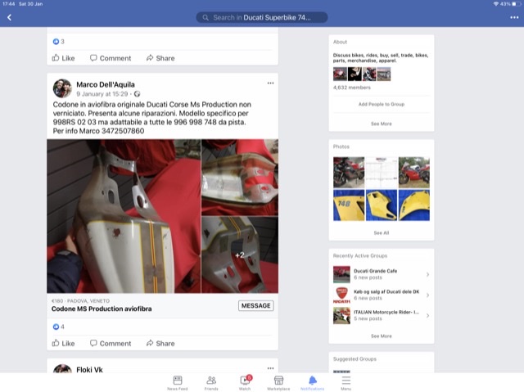Open the Marketplace tab
This screenshot has height=392, width=524.
pos(278,383)
